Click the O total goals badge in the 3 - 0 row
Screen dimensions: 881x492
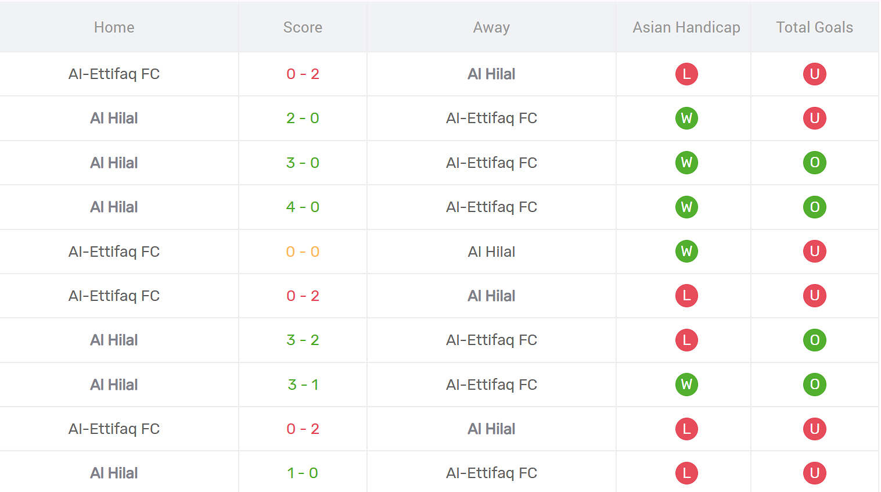[x=814, y=163]
